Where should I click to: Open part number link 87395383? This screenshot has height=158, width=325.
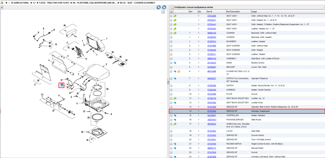pyautogui.click(x=212, y=37)
